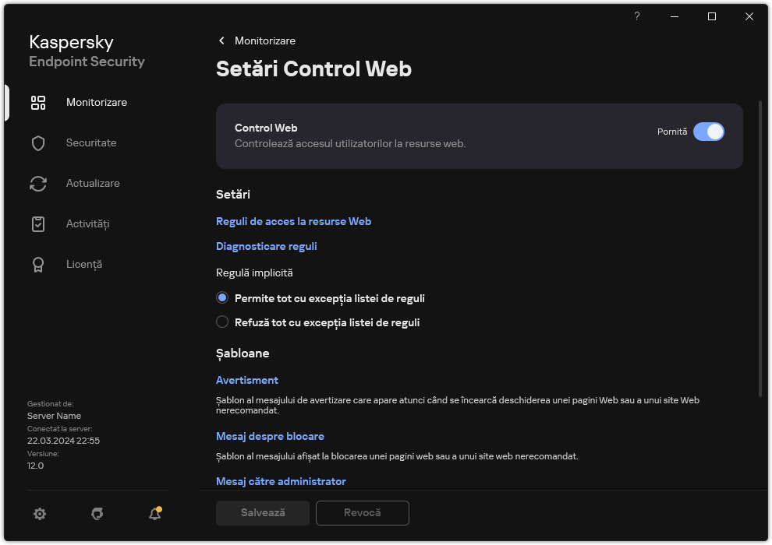
Task: Open Activități using the clipboard icon
Action: [x=38, y=223]
